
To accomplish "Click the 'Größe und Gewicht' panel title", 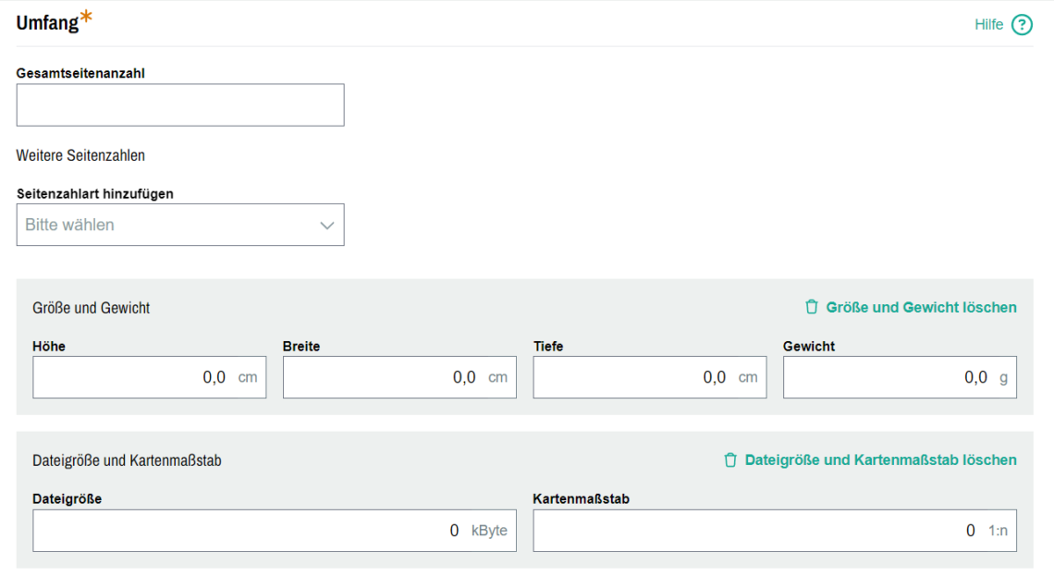I will (x=91, y=308).
